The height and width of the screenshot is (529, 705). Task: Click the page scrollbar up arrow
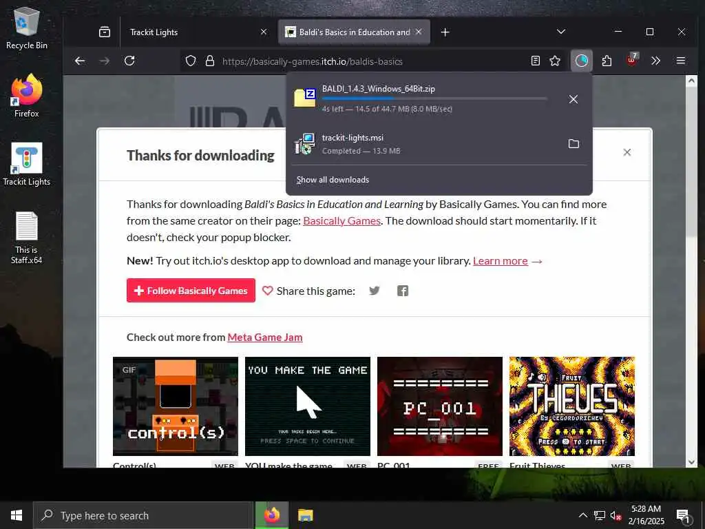tap(691, 81)
